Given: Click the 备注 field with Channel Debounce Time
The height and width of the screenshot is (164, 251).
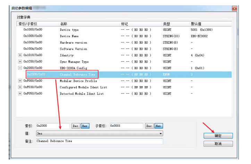Looking at the screenshot, I should [99, 141].
